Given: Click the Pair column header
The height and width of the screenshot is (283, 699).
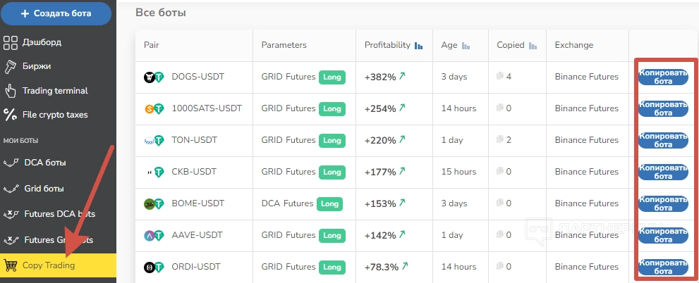Looking at the screenshot, I should [152, 45].
